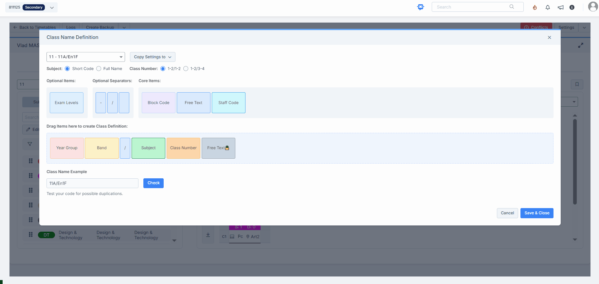
Task: Click the Class Name Example text field
Action: coord(92,183)
